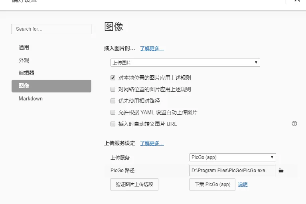Enable 优先使用相对路径 checkbox
Screen dimensions: 306x204
coord(113,101)
